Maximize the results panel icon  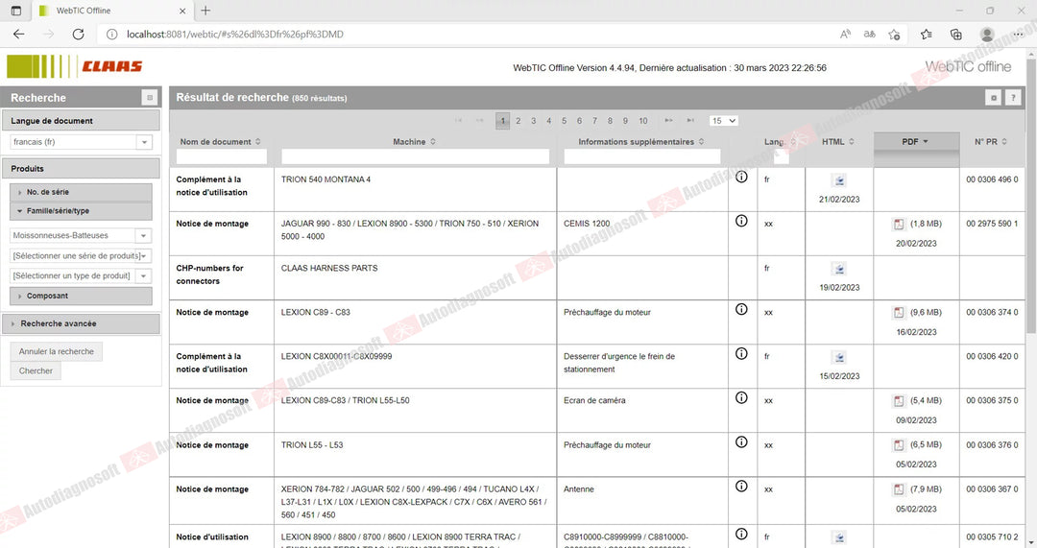click(x=993, y=98)
